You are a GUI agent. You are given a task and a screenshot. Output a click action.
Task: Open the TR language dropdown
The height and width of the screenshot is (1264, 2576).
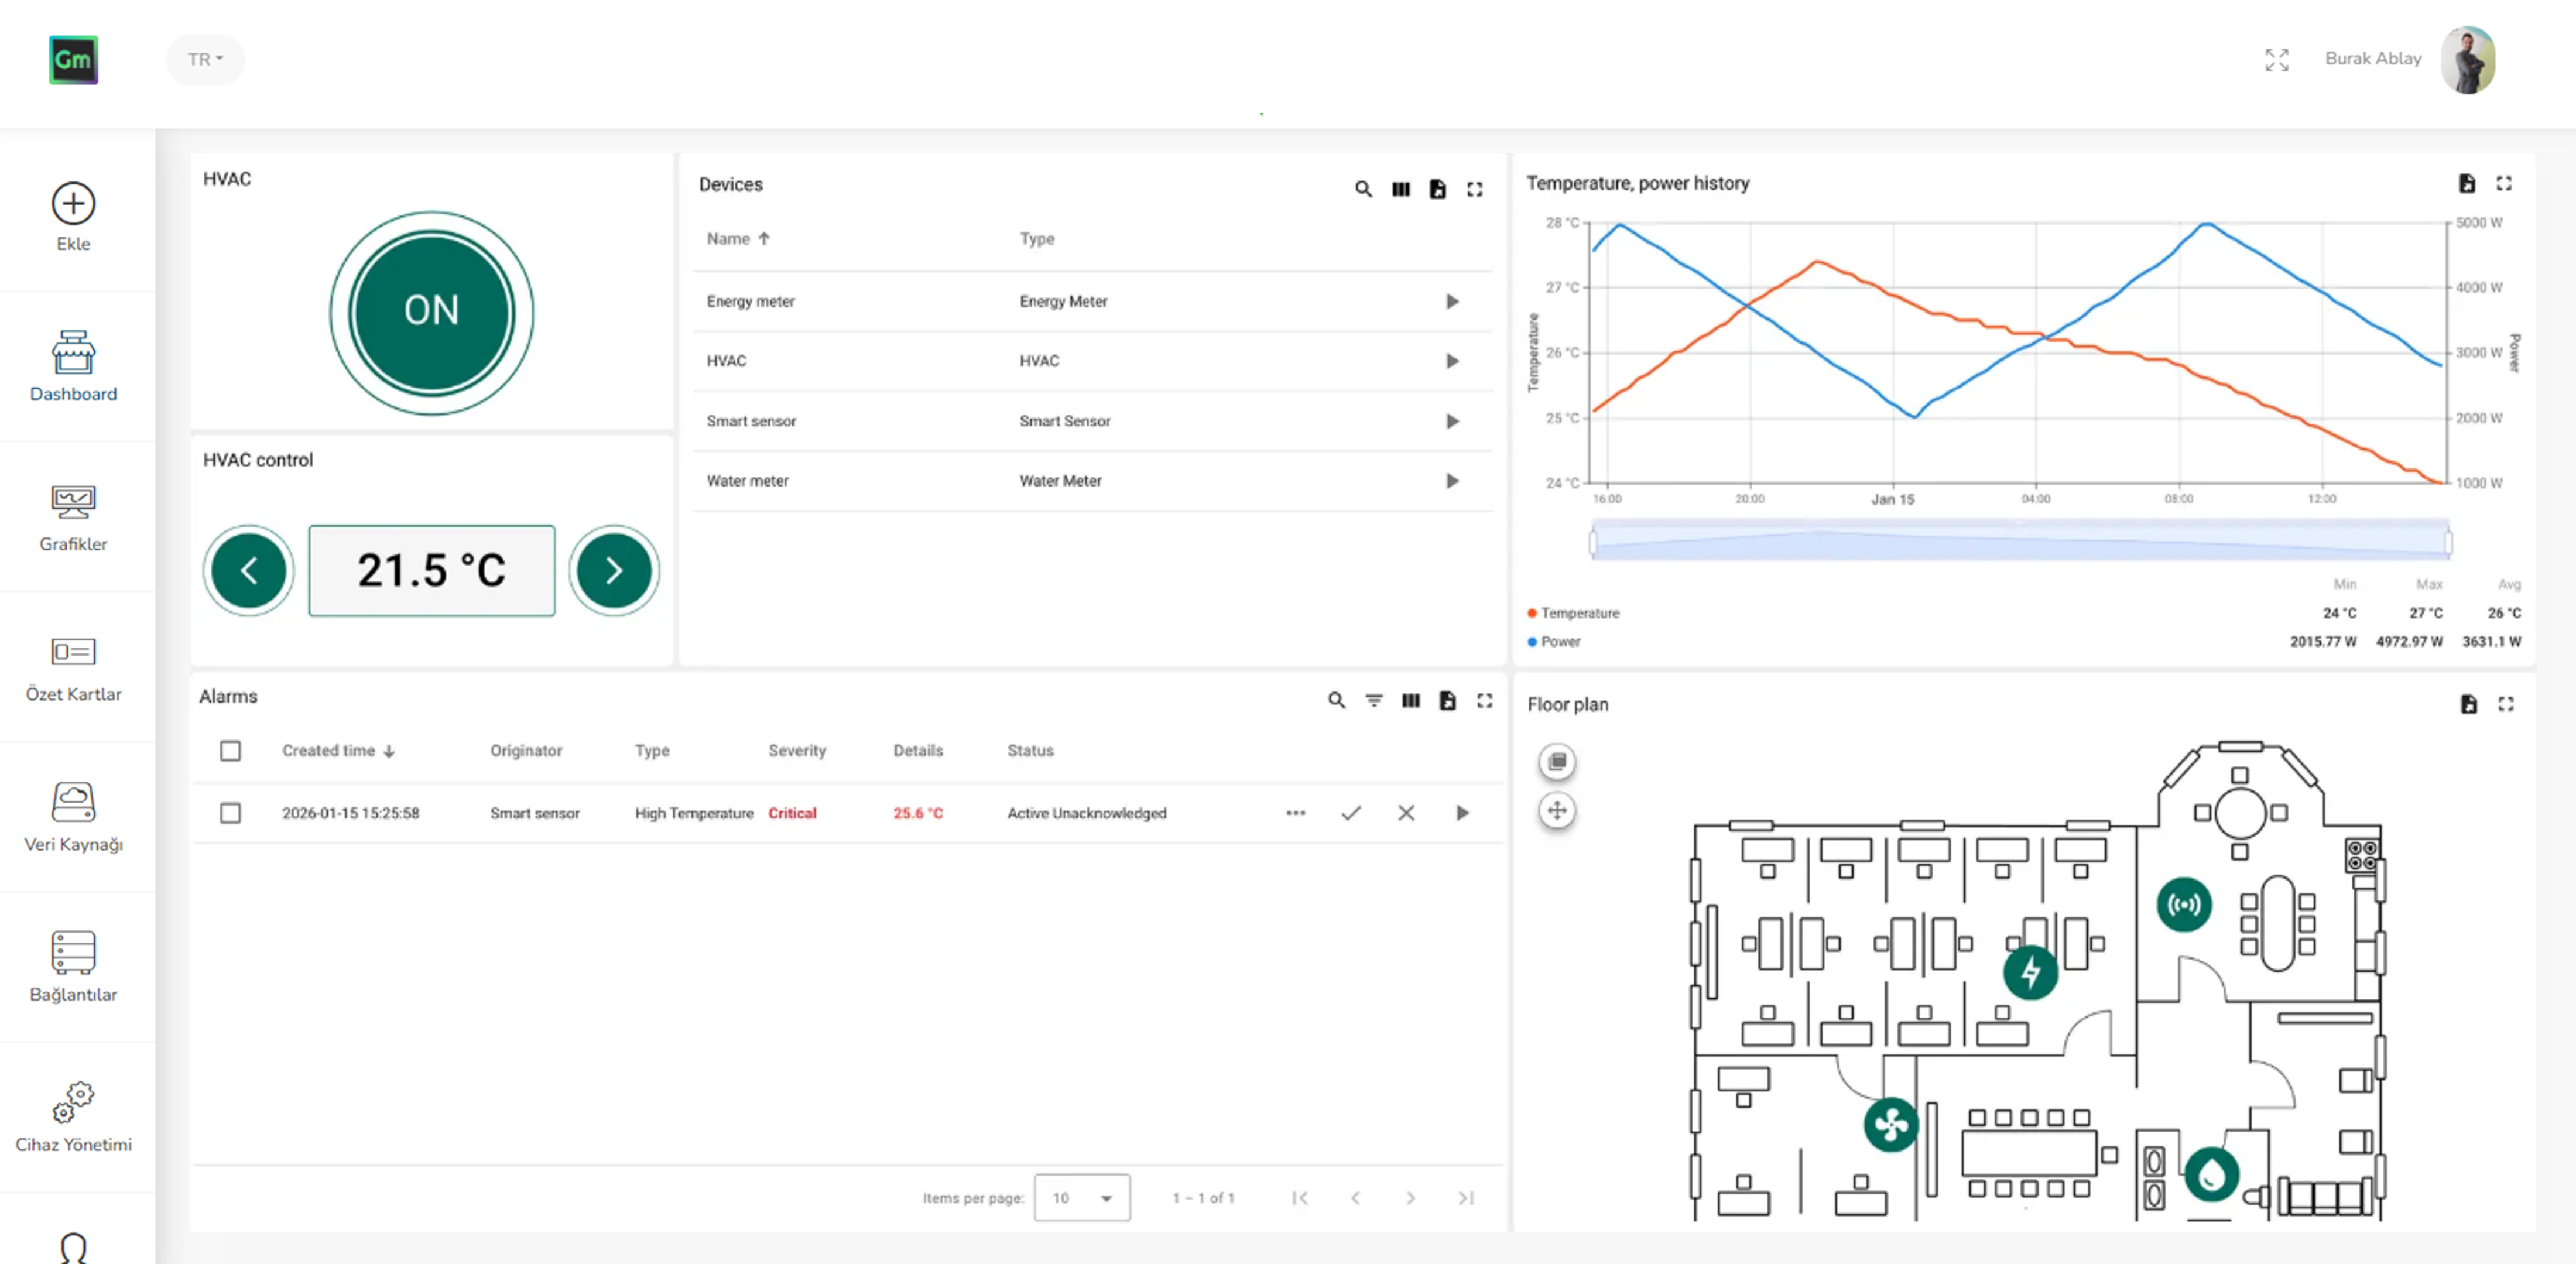[x=205, y=59]
